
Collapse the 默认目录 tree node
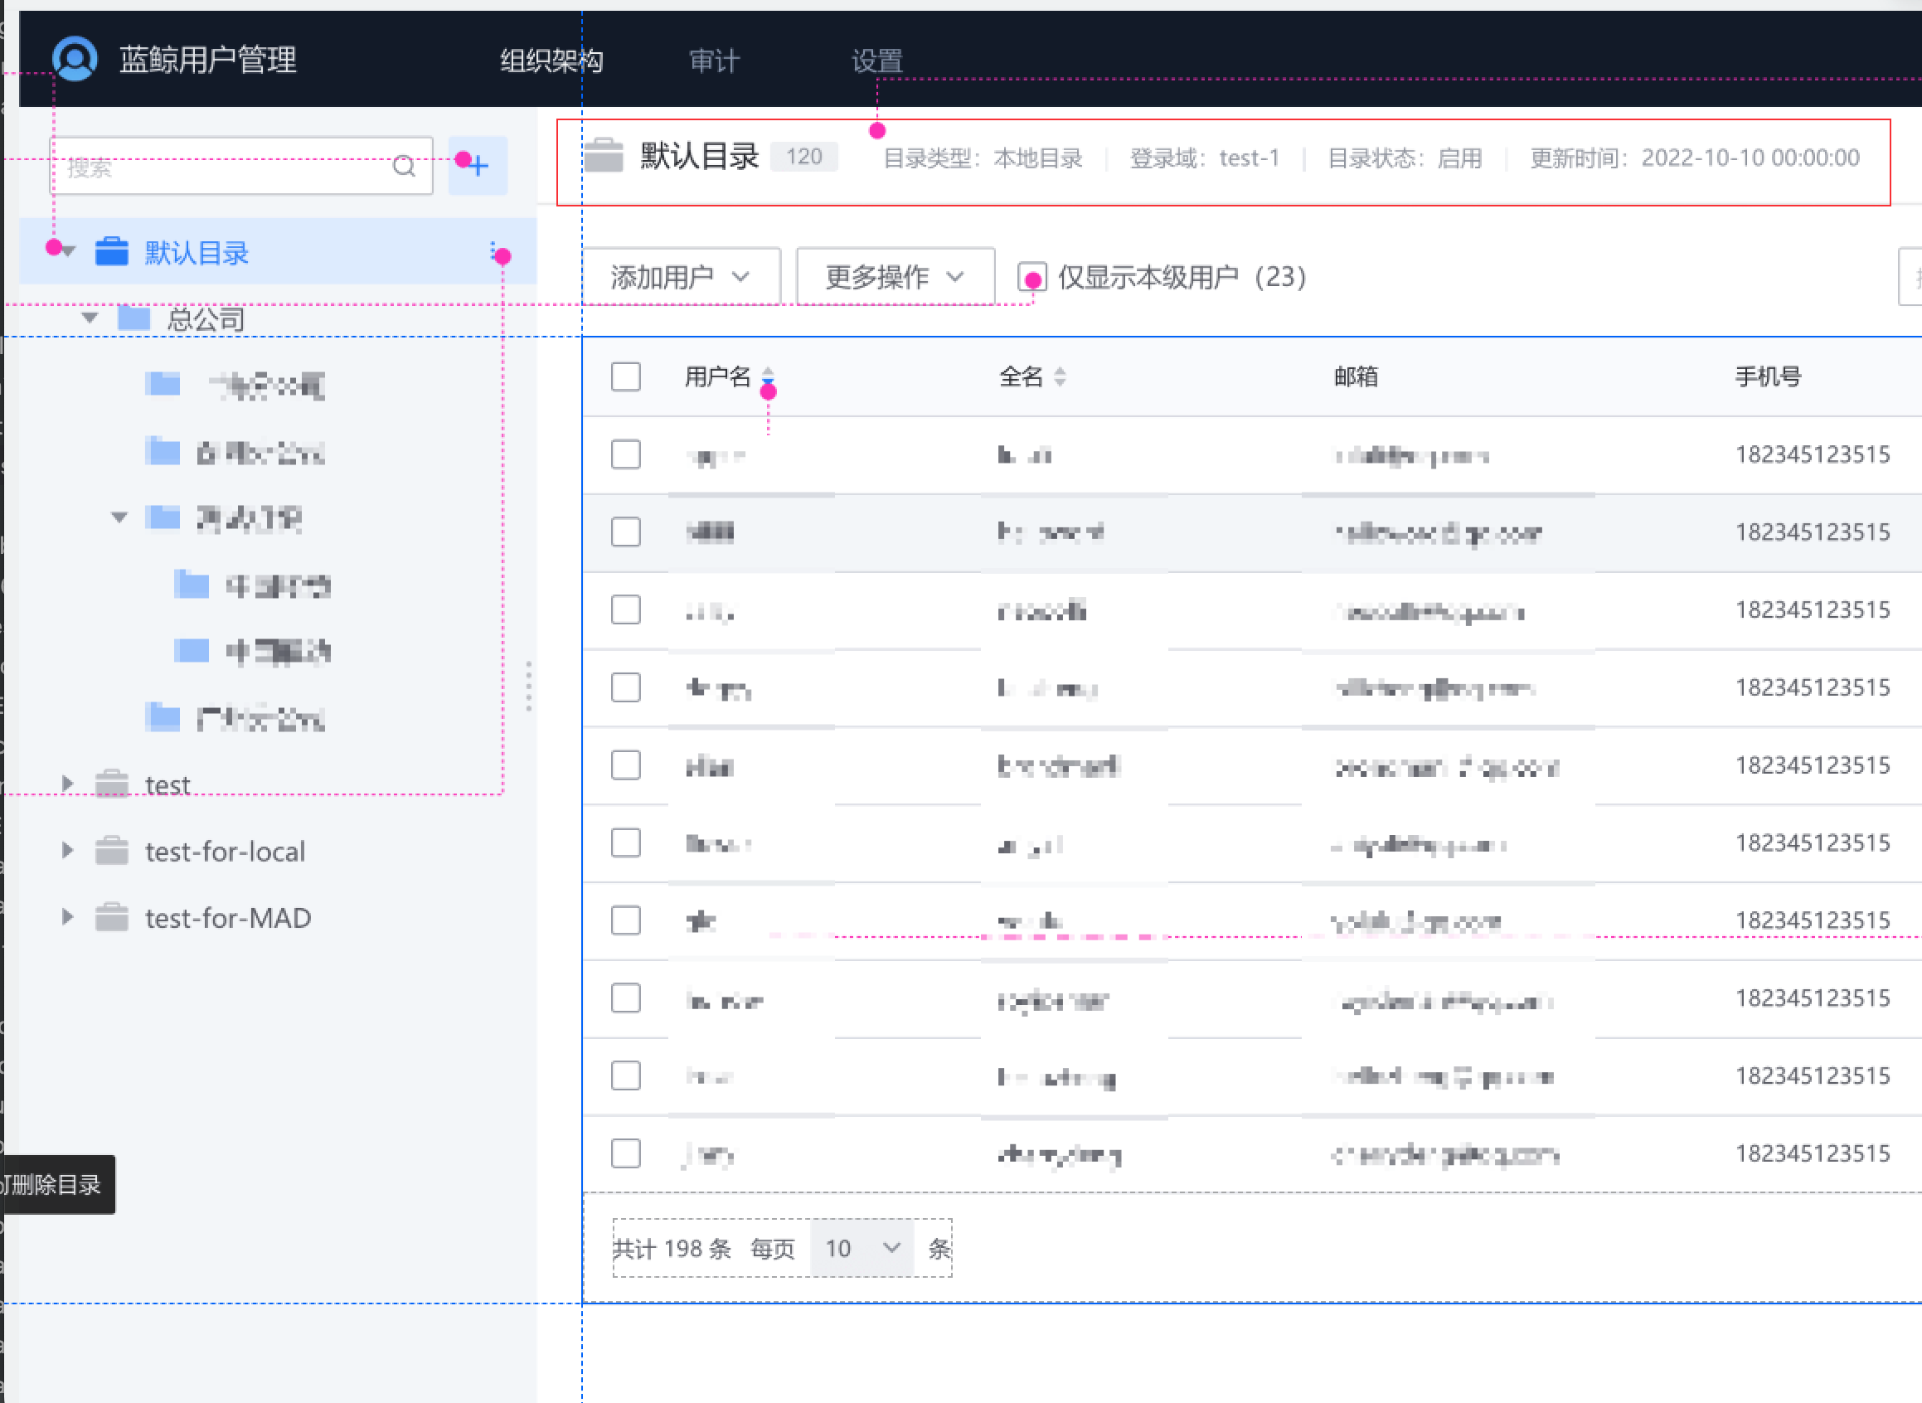(x=66, y=251)
